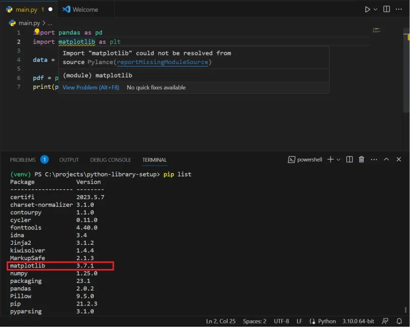
Task: Open a new PowerShell terminal
Action: pyautogui.click(x=331, y=159)
